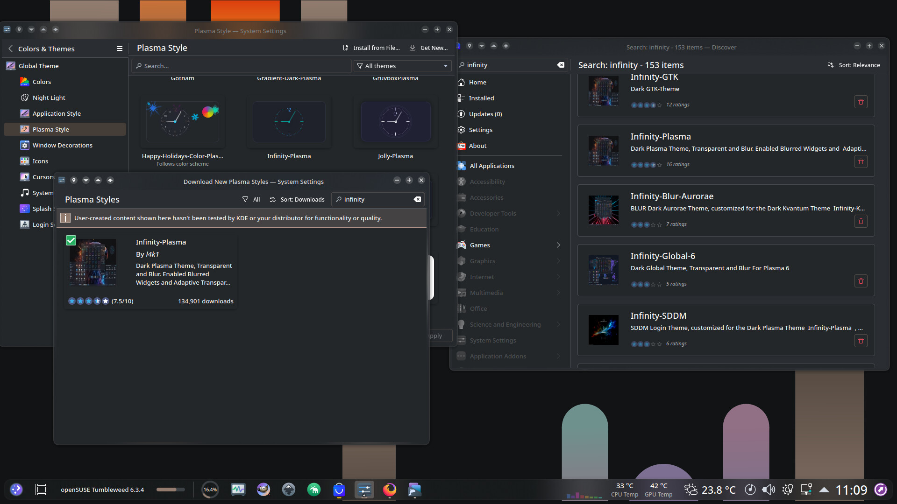Remove Infinity-SDDM with trash icon

coord(861,341)
